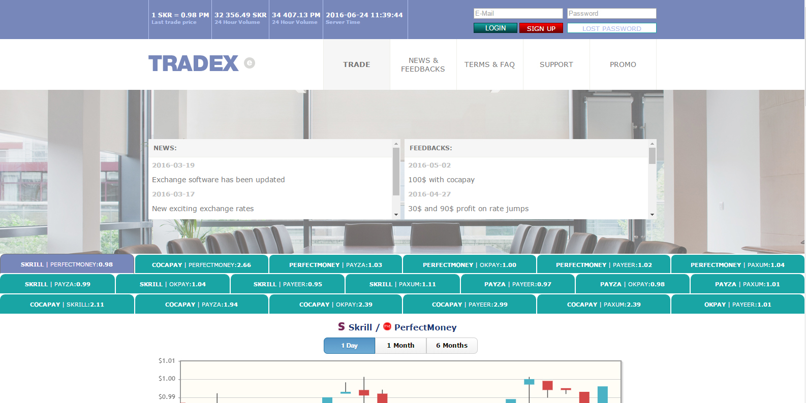Click the SIGN UP button
806x403 pixels.
point(541,28)
